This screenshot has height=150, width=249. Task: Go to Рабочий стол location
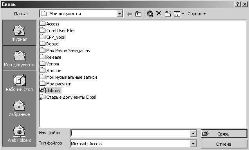[19, 83]
